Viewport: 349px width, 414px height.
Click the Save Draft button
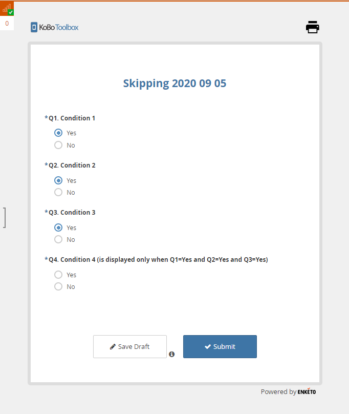click(x=129, y=346)
